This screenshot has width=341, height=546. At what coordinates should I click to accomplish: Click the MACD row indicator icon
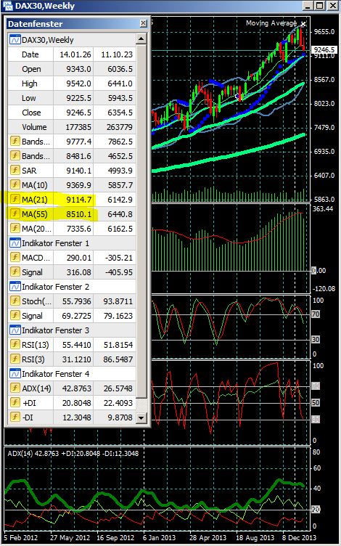(x=15, y=258)
